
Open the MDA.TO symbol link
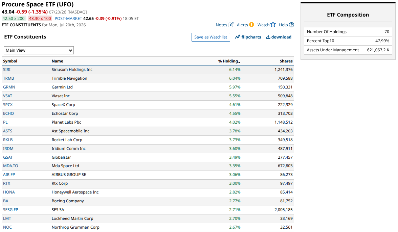[11, 165]
